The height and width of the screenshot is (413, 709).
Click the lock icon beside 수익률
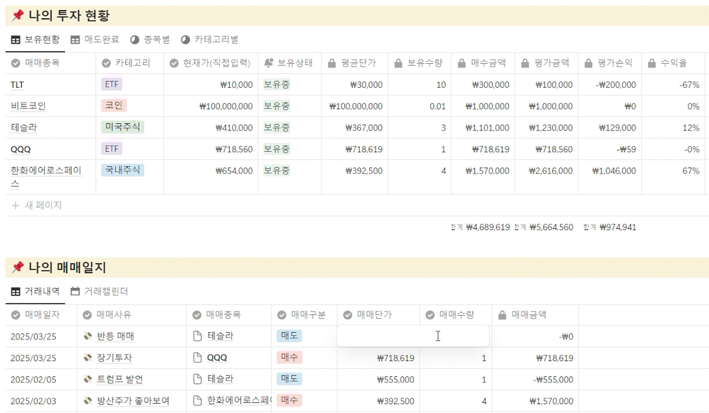coord(652,63)
